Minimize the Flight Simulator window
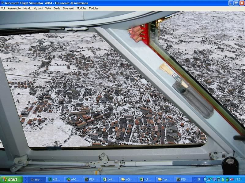Image resolution: width=245 pixels, height=183 pixels. (231, 3)
